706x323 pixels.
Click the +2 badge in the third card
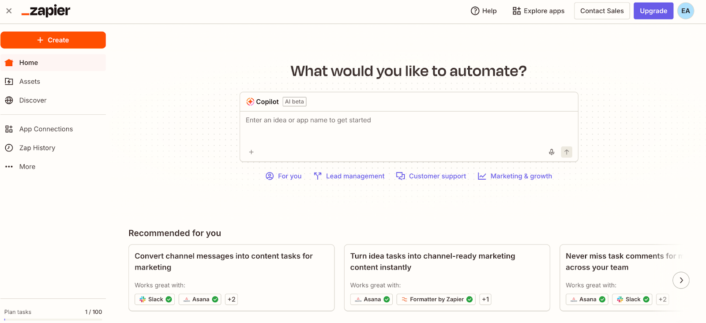(663, 299)
